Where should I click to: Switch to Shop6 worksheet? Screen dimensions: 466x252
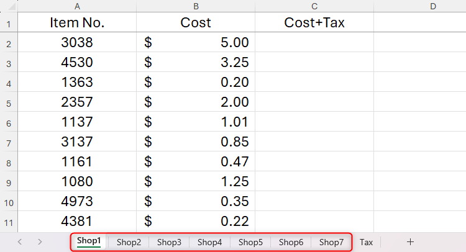click(x=291, y=242)
